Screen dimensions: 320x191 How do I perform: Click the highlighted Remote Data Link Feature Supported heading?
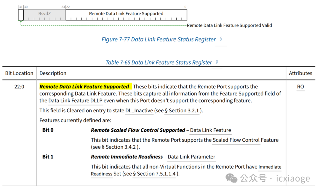pyautogui.click(x=84, y=87)
